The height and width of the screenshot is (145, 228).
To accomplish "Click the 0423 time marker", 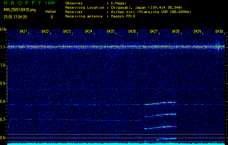I will click(x=67, y=32).
